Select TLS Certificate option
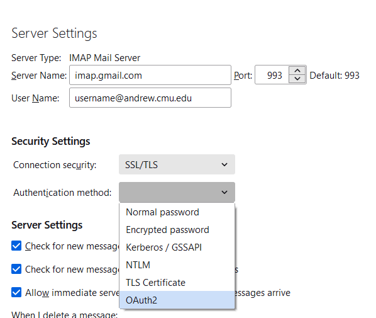Image resolution: width=376 pixels, height=318 pixels. coord(177,283)
